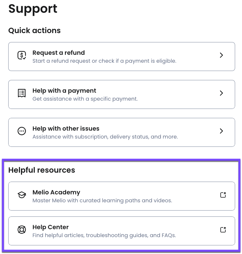Viewport: 242px width, 254px height.
Task: Click the refund dollar shield icon
Action: click(22, 55)
